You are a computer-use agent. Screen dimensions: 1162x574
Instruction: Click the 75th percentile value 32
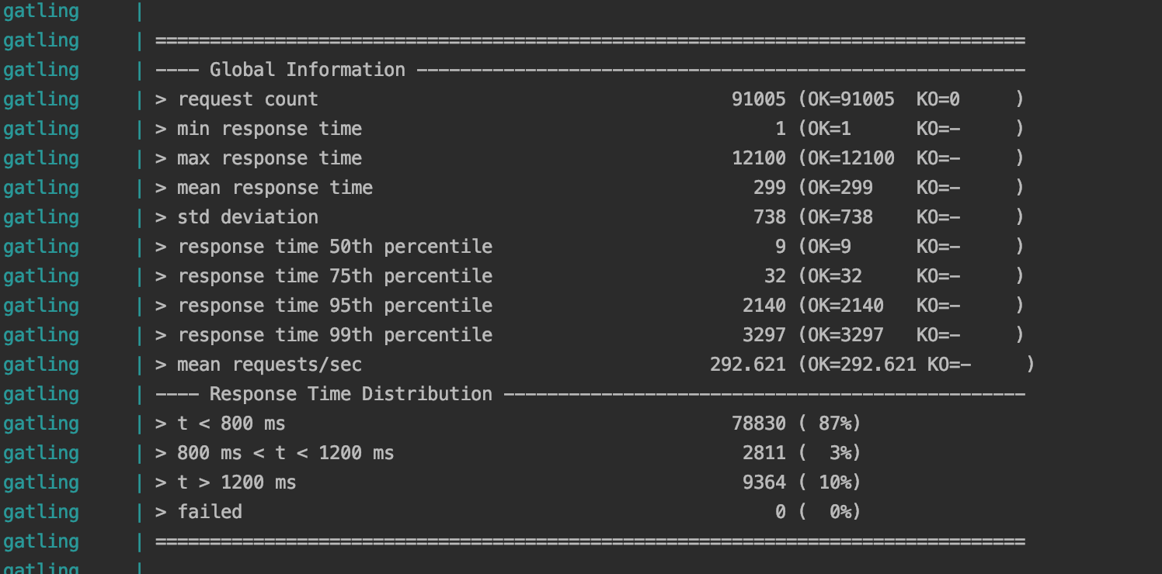pos(774,276)
